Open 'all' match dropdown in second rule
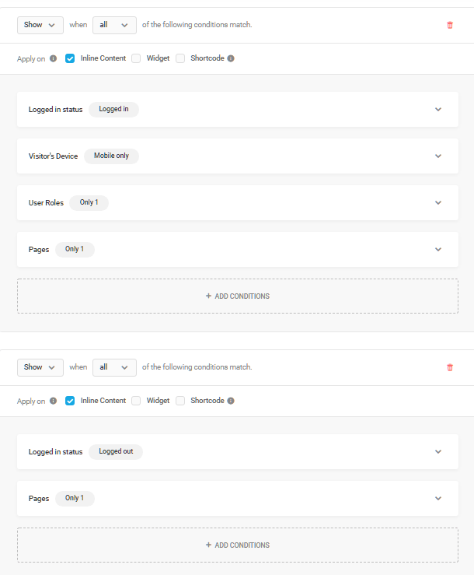Image resolution: width=474 pixels, height=575 pixels. tap(114, 367)
